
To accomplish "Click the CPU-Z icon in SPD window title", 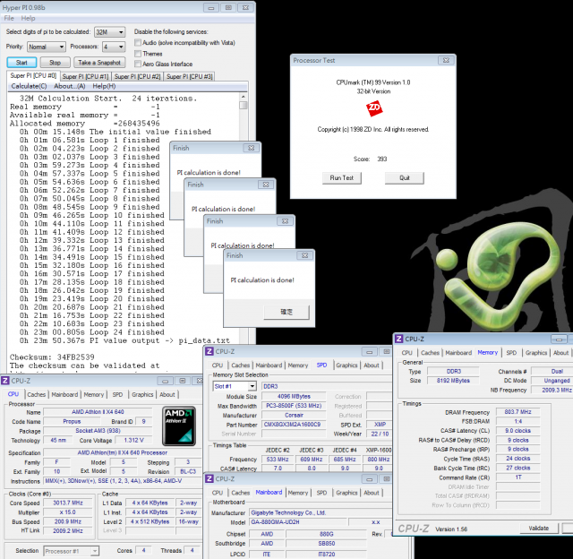I will click(x=210, y=351).
